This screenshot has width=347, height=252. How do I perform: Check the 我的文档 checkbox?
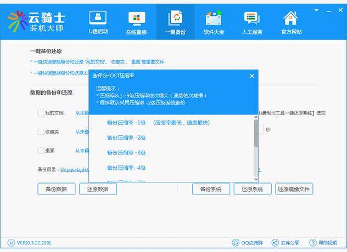tap(41, 113)
